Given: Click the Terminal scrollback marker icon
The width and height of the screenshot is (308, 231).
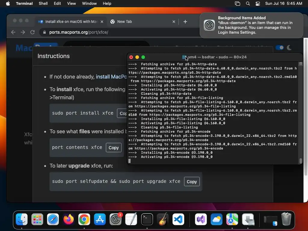Looking at the screenshot, I should [x=301, y=64].
